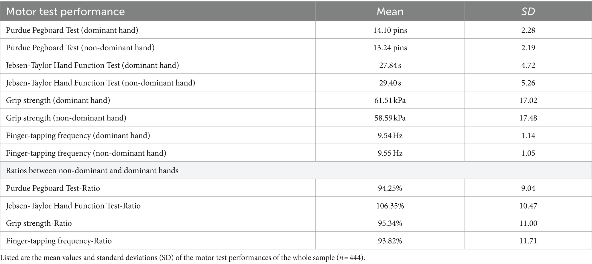Screen dimensions: 592x264
Task: Select the Ratios between non-dominant and dominant hands row
Action: (x=296, y=170)
